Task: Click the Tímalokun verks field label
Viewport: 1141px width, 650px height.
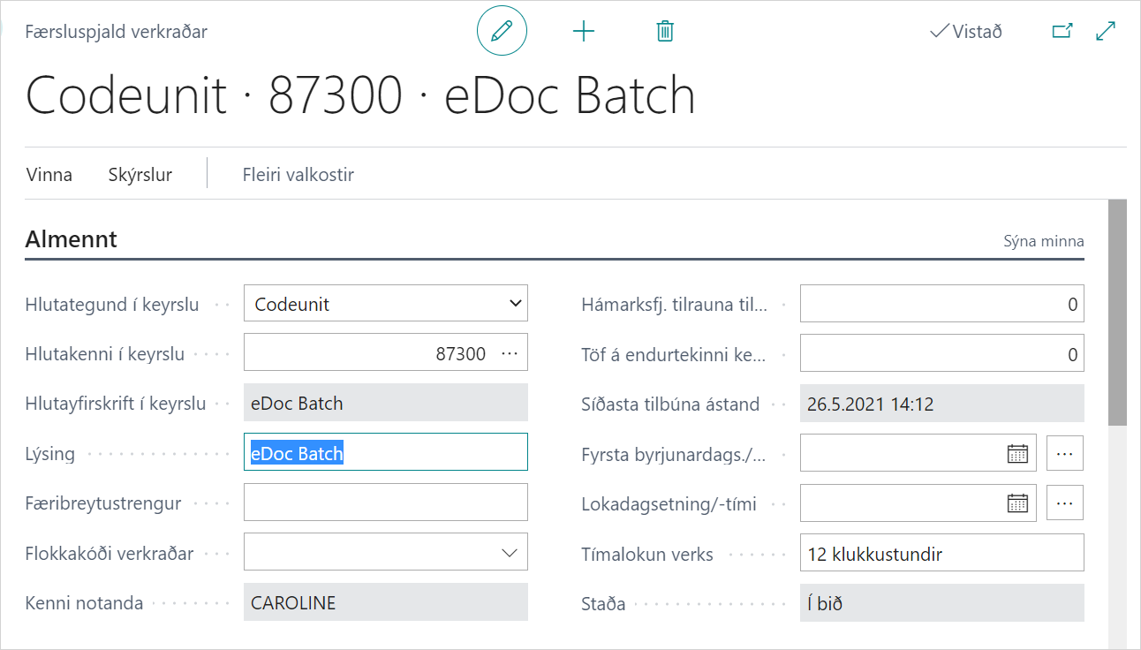Action: point(647,554)
